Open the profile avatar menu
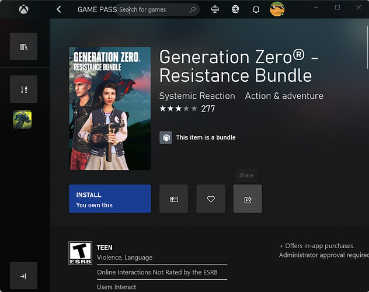Screen dimensions: 369x292 point(277,9)
